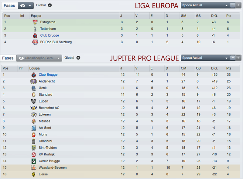Click the AA Gent club crest
This screenshot has height=179, width=243.
click(x=33, y=128)
